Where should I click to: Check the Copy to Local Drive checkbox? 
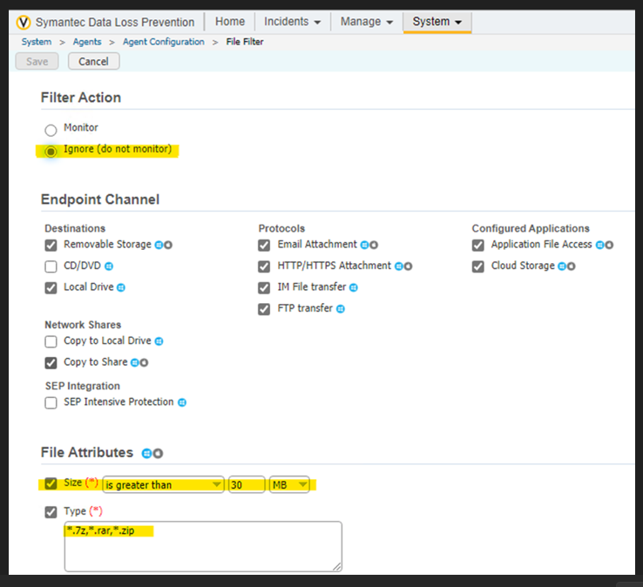(x=51, y=341)
